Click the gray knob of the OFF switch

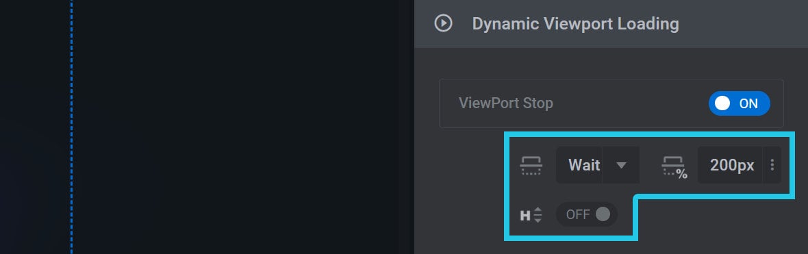point(603,214)
